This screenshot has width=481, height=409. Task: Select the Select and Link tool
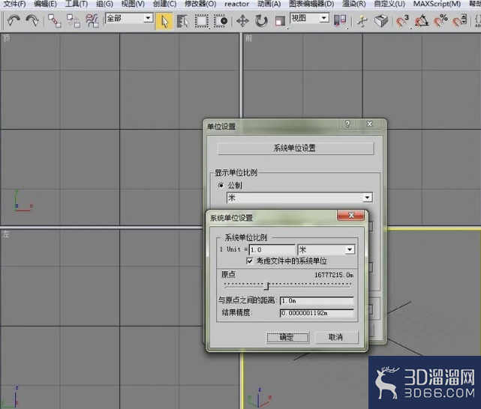[55, 21]
